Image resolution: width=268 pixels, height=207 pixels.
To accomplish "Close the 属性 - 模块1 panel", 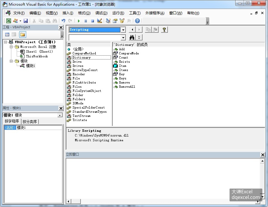I will tap(61, 108).
